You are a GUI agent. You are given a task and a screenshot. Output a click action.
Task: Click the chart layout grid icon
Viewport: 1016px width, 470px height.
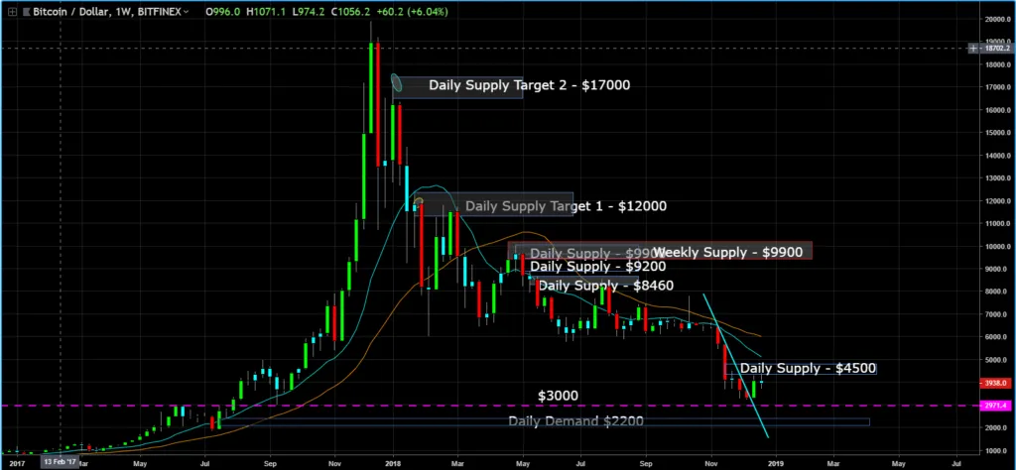[x=12, y=12]
